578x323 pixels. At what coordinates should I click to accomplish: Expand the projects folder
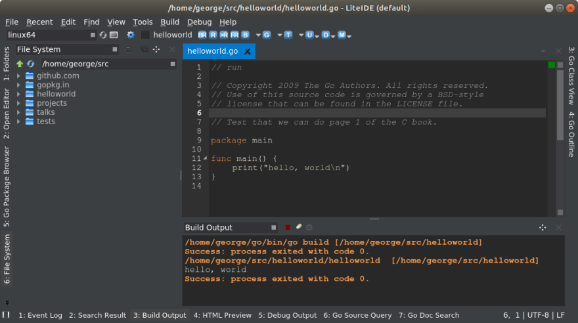(x=18, y=103)
